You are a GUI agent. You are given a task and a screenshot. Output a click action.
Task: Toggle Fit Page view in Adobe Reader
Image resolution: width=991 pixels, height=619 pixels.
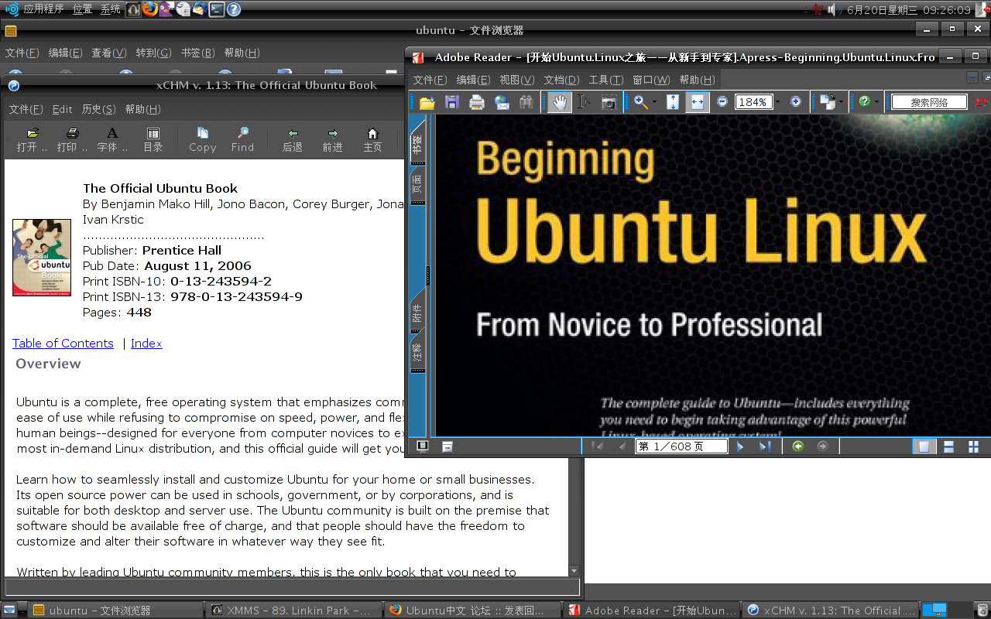pos(673,102)
